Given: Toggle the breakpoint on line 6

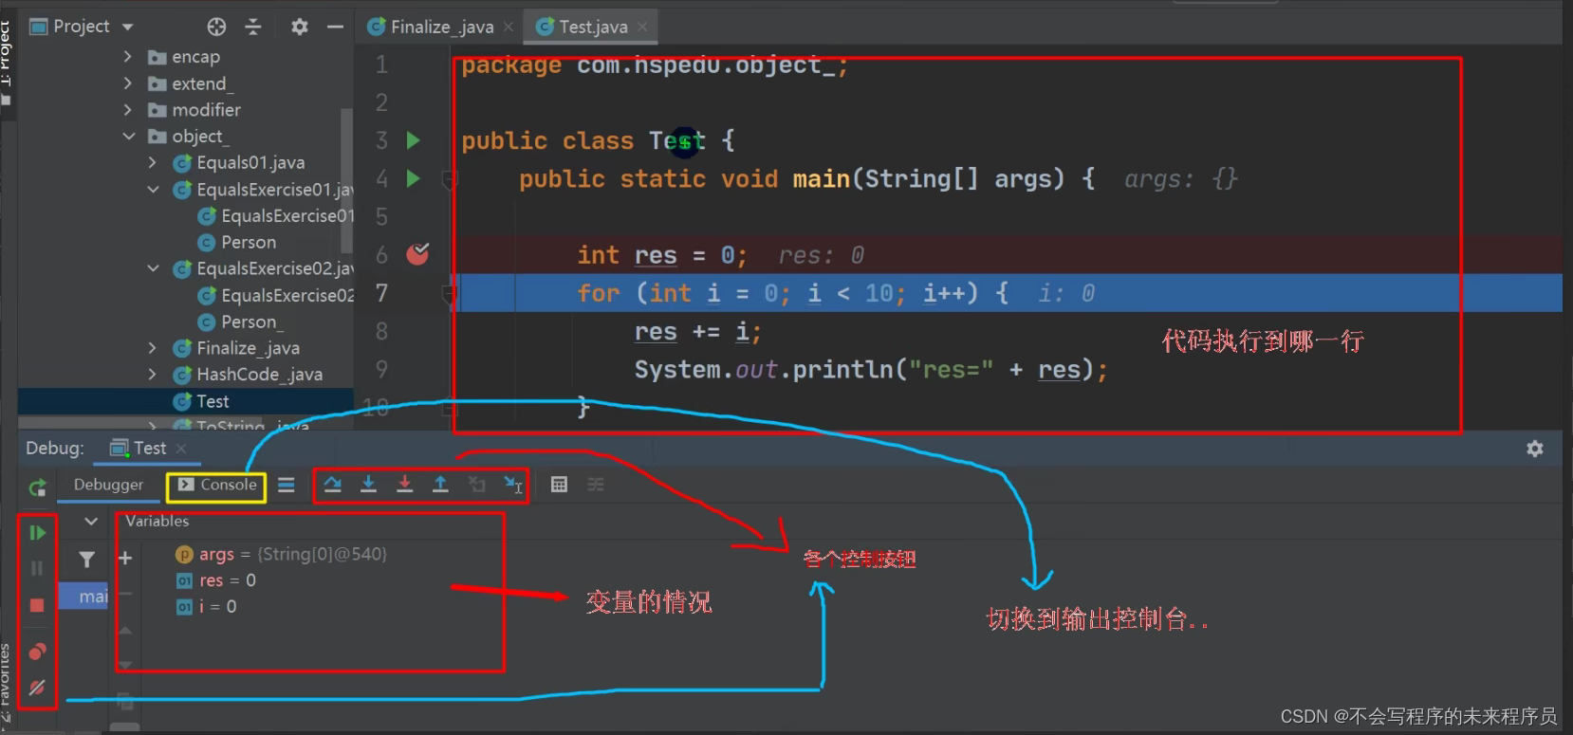Looking at the screenshot, I should click(417, 253).
